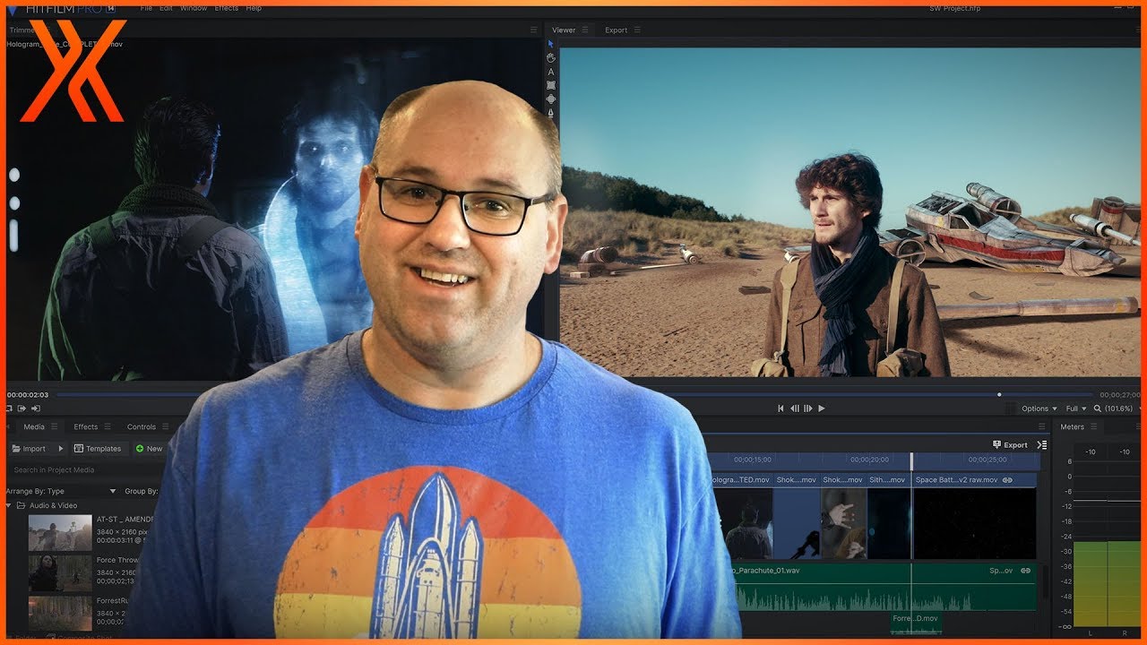Collapse the Audio & Video folder
1147x645 pixels.
[9, 505]
